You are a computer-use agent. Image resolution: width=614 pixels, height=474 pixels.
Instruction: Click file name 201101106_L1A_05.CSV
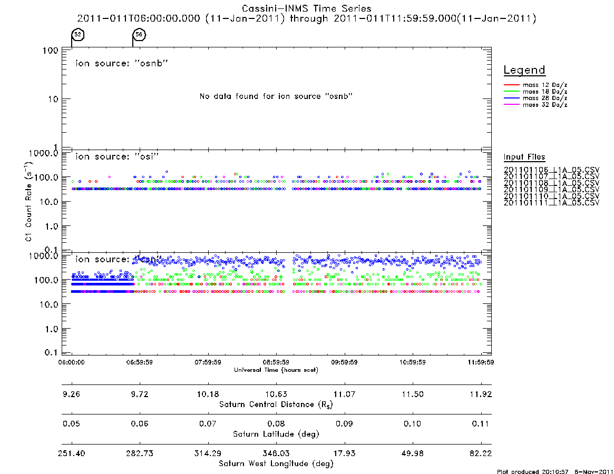551,170
